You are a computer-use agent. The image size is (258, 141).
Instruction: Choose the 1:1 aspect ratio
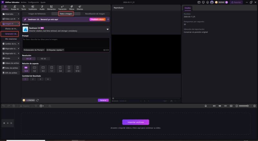tap(52, 69)
